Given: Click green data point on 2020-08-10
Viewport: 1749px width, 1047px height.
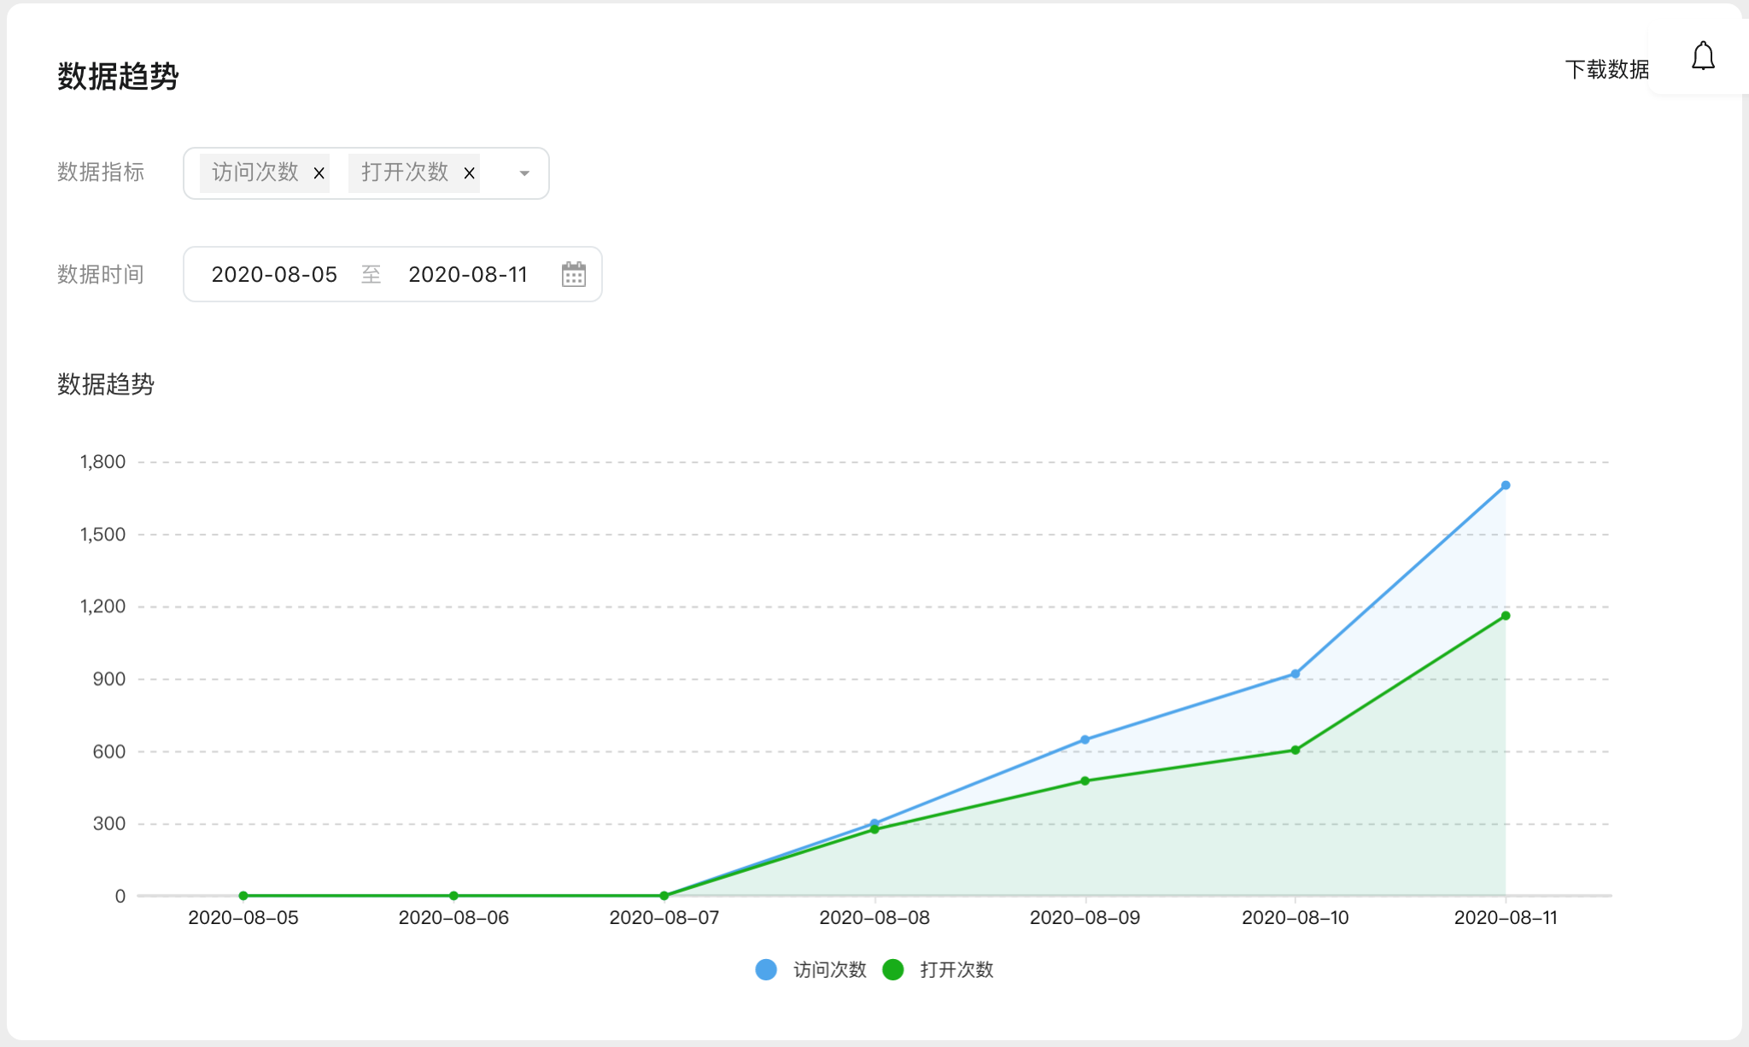Looking at the screenshot, I should (x=1296, y=750).
